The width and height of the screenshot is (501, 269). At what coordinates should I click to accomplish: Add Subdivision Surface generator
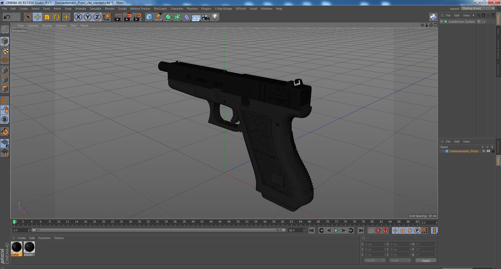[x=168, y=17]
